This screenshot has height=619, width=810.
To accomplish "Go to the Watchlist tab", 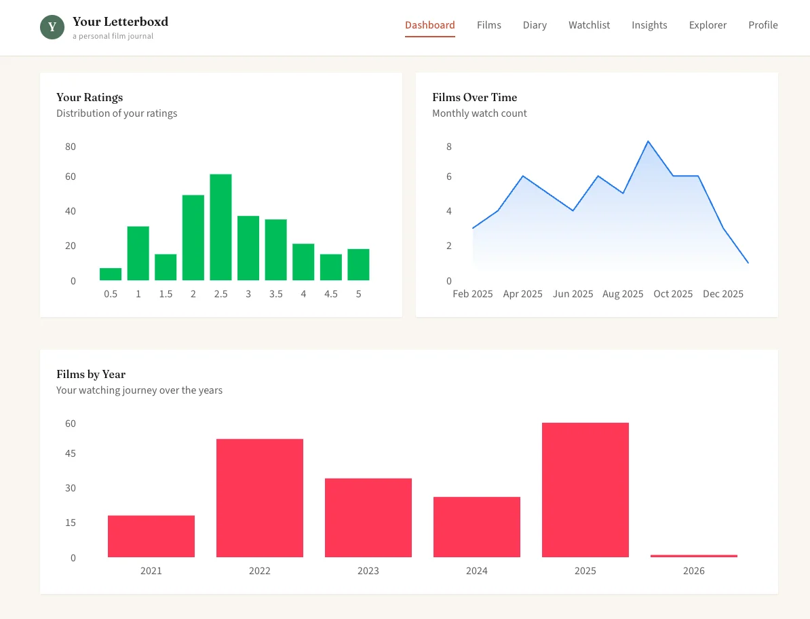I will click(x=589, y=25).
